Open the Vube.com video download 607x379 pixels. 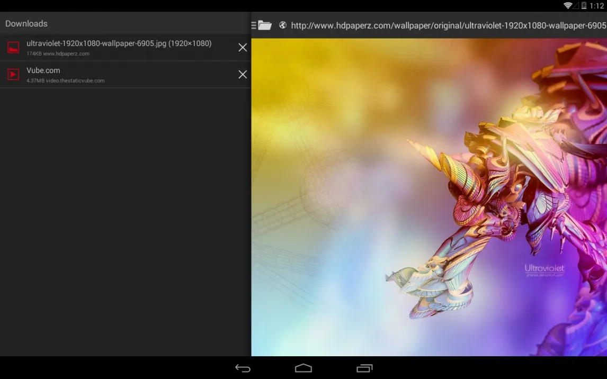click(43, 70)
